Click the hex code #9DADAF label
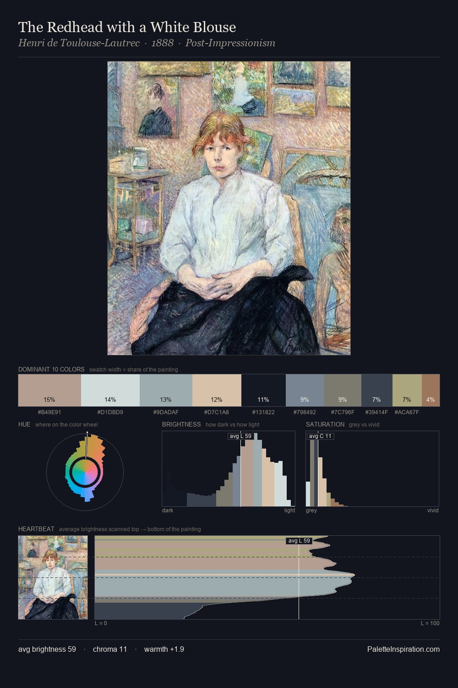The image size is (458, 688). [x=166, y=412]
